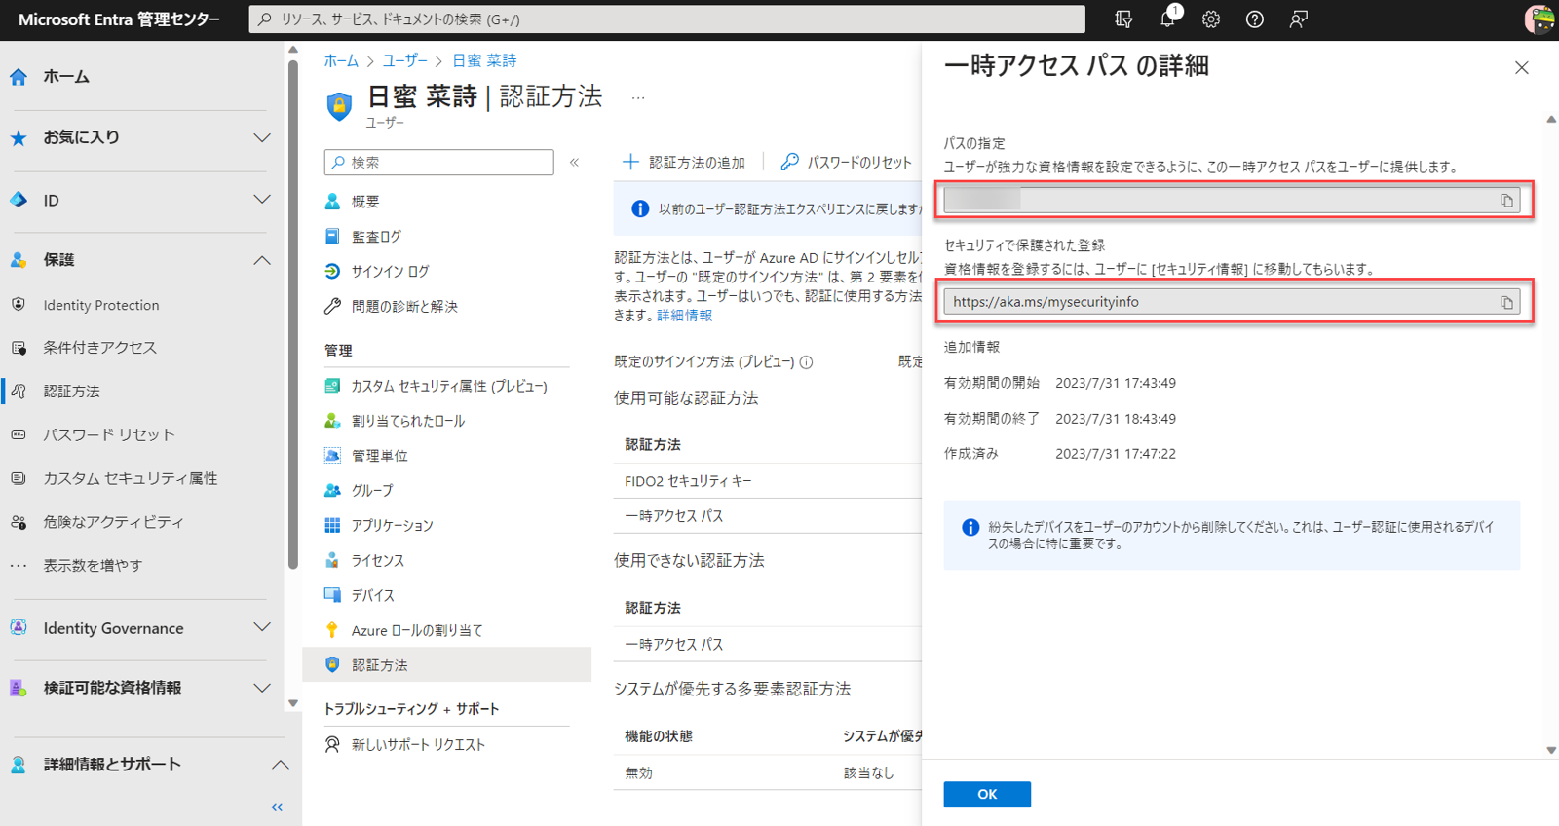Click the feedback person icon in top bar

1299,19
